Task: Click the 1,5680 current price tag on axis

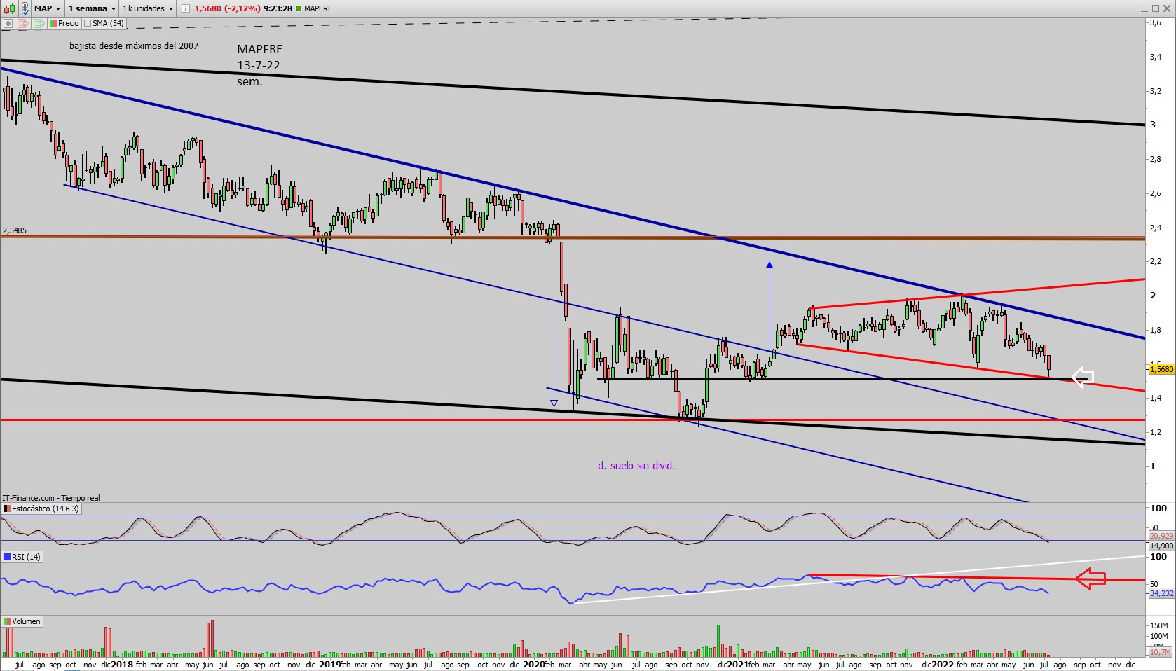Action: (1161, 369)
